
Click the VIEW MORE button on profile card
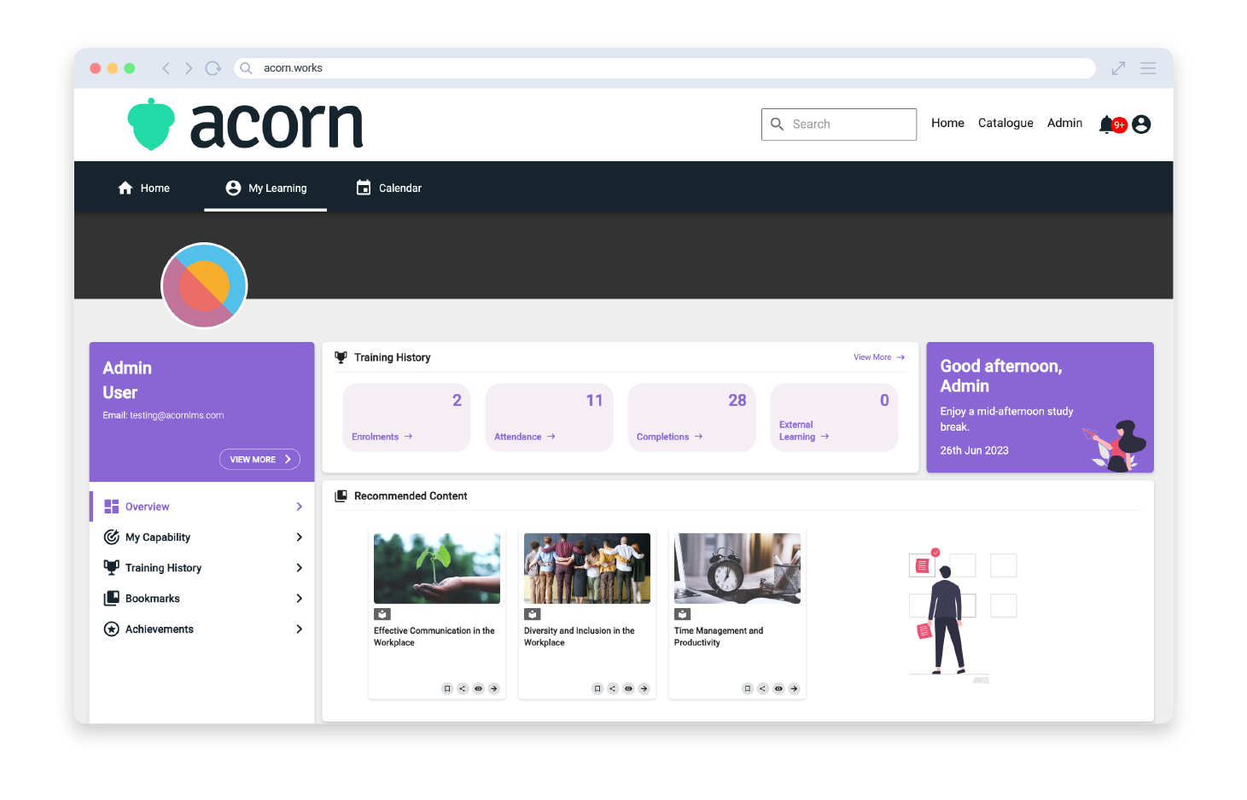pos(259,459)
